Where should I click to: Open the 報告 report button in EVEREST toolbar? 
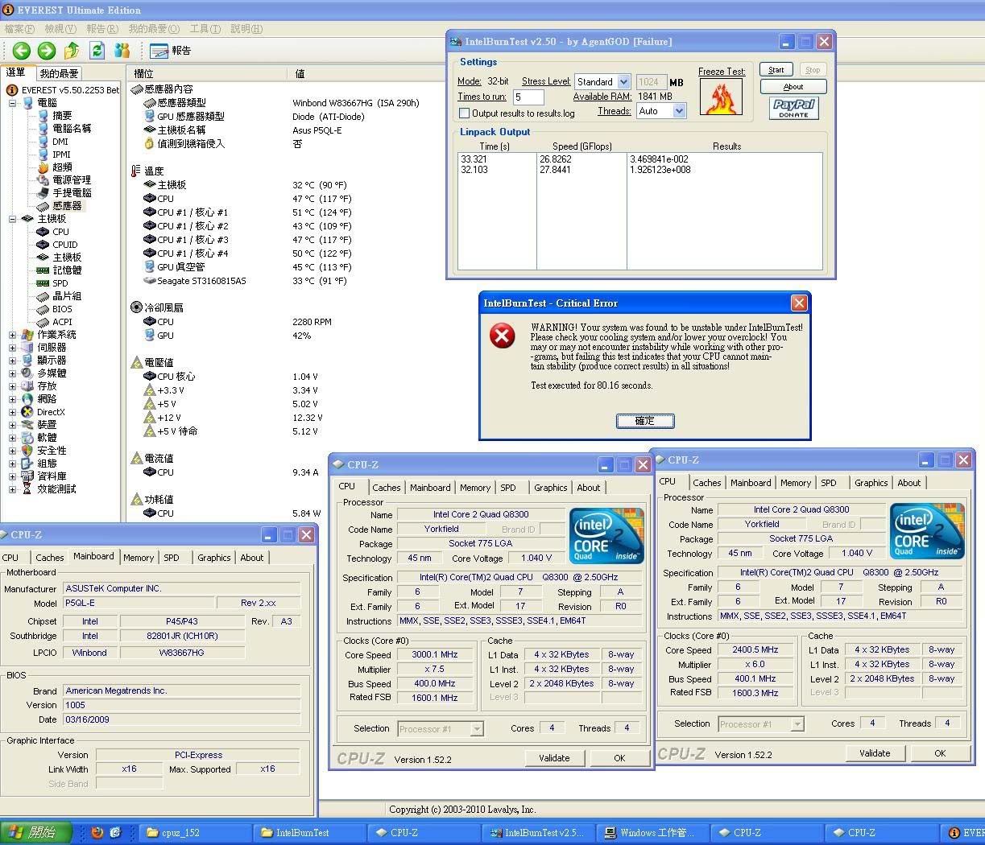coord(170,51)
